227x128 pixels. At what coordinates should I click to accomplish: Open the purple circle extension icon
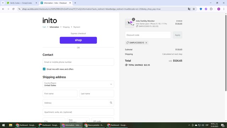pos(206,9)
